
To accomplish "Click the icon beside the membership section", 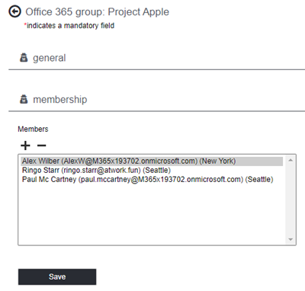I will [24, 99].
